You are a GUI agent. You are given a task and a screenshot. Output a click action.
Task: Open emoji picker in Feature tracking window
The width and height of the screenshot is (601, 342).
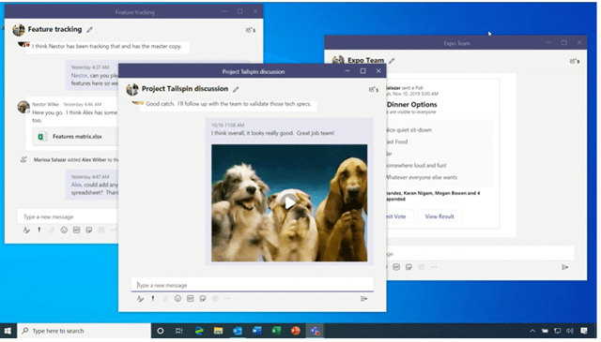pyautogui.click(x=64, y=230)
